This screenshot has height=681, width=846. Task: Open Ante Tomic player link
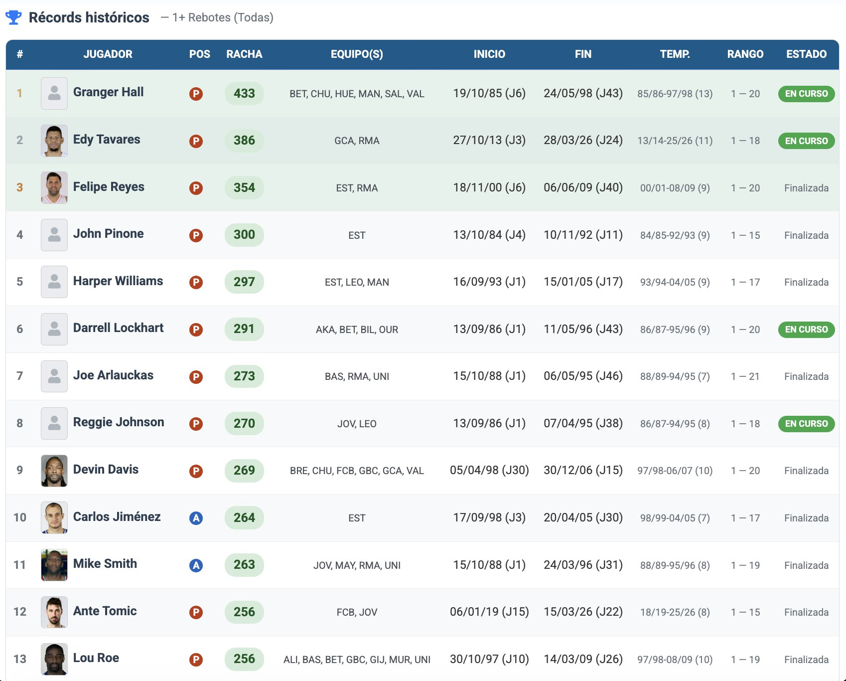click(x=105, y=611)
